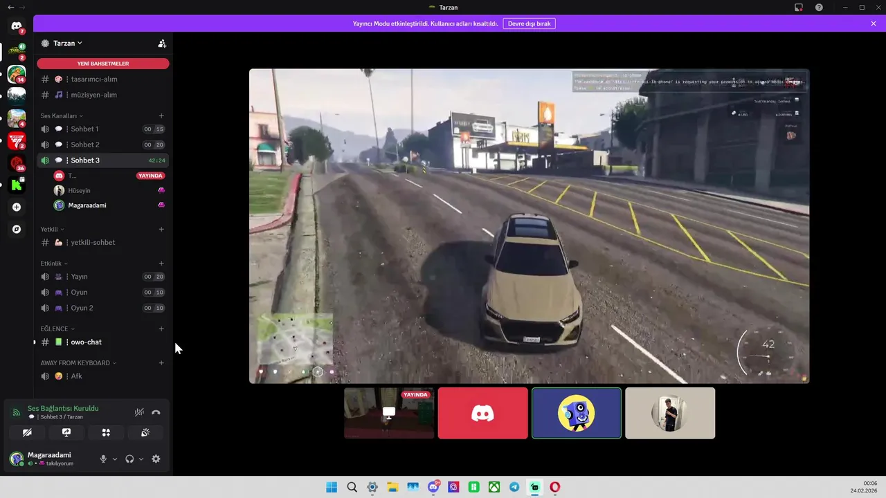Open the FC server icon with badge 2
Image resolution: width=886 pixels, height=498 pixels.
click(17, 141)
